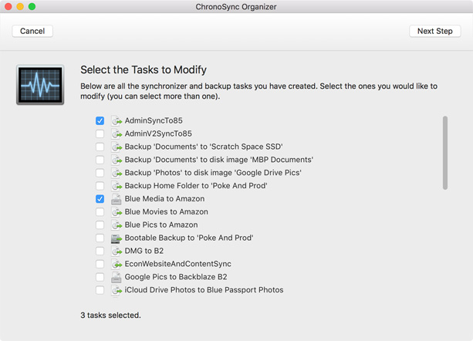Click icon beside Backup 'Documents' to 'Scratch Space SSD'
The image size is (473, 341).
[117, 147]
